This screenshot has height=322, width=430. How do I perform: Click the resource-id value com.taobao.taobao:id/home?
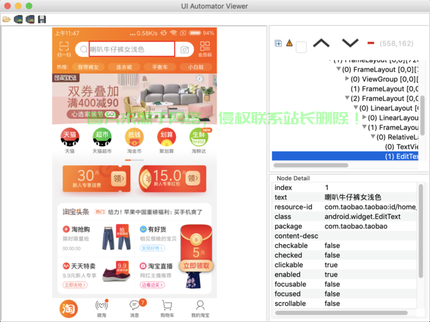click(x=370, y=207)
